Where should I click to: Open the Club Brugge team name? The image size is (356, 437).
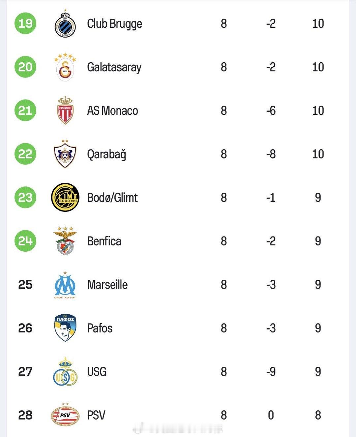click(x=114, y=24)
